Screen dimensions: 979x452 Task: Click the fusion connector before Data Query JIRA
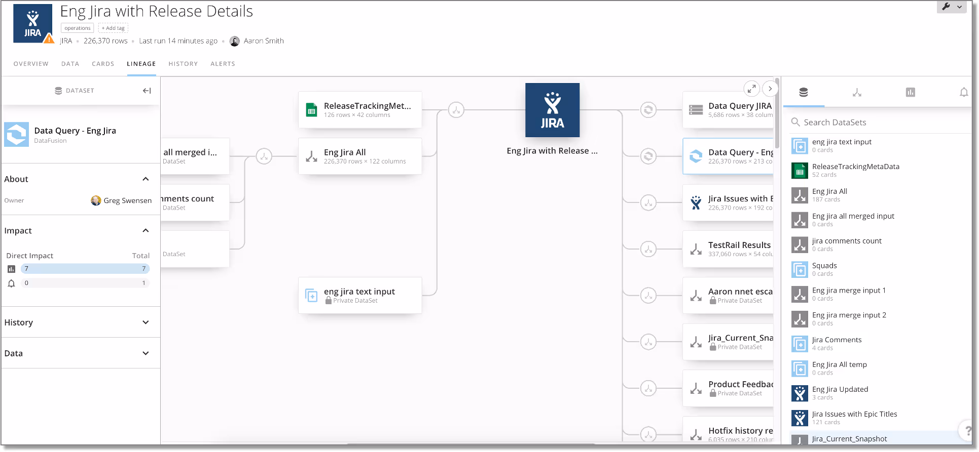pos(648,110)
